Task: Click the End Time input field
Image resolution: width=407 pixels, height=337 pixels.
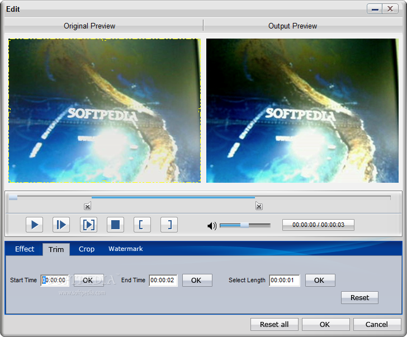Action: 163,280
